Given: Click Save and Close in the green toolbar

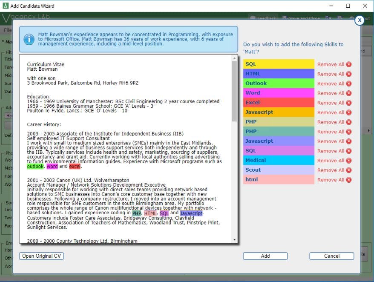Looking at the screenshot, I should pos(304,18).
